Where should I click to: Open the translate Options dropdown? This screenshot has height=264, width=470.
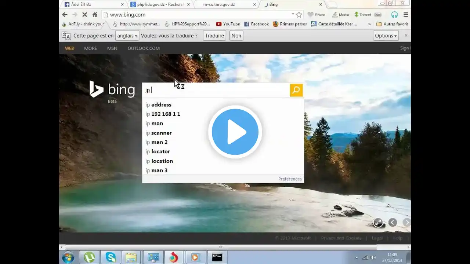[x=386, y=36]
